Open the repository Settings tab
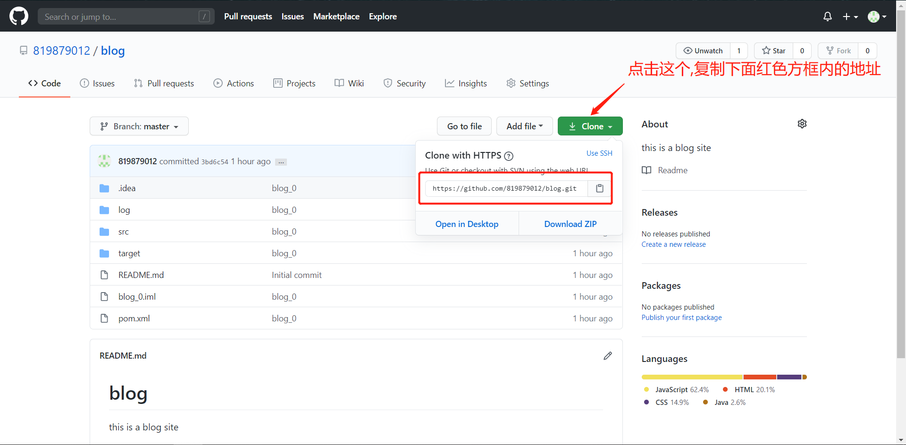The image size is (906, 445). click(528, 83)
